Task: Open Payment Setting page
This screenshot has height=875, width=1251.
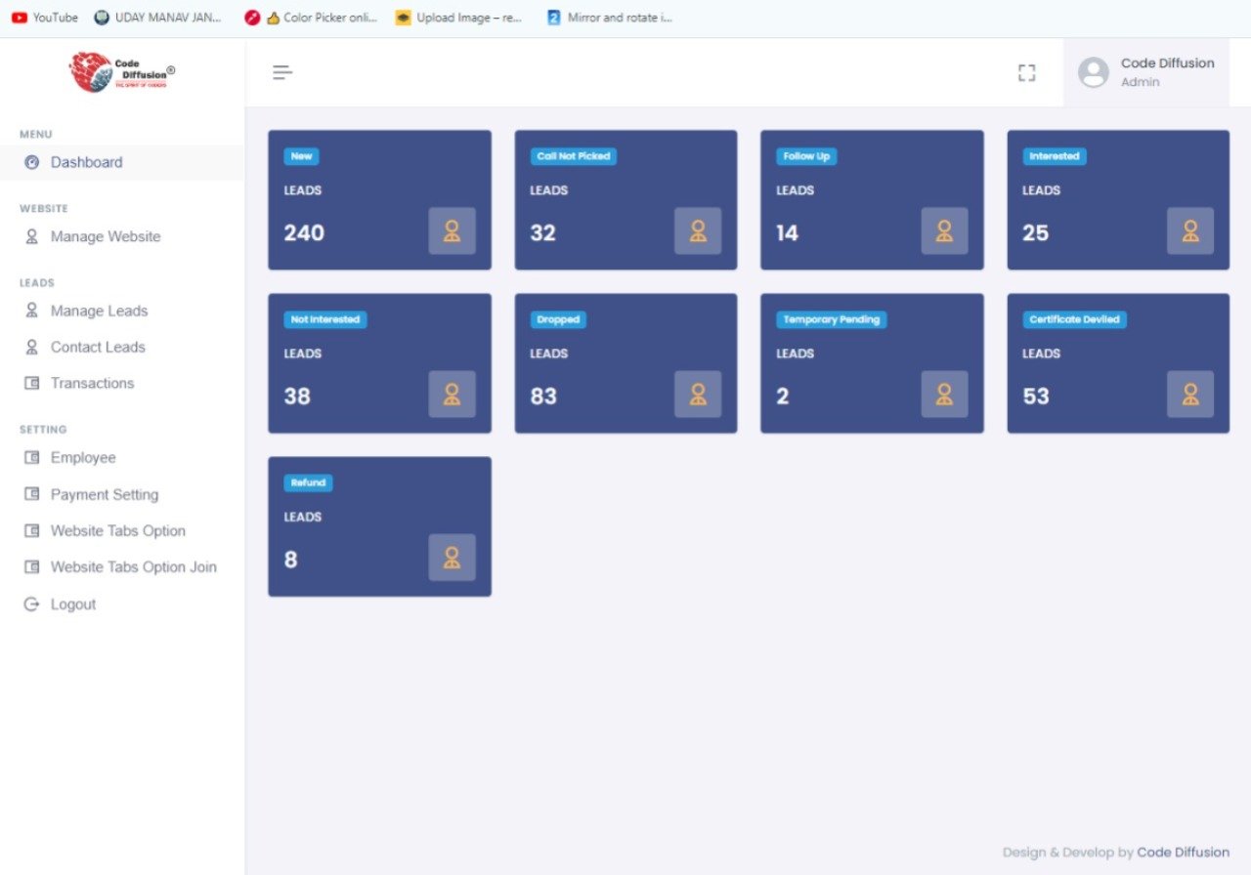Action: click(x=104, y=495)
